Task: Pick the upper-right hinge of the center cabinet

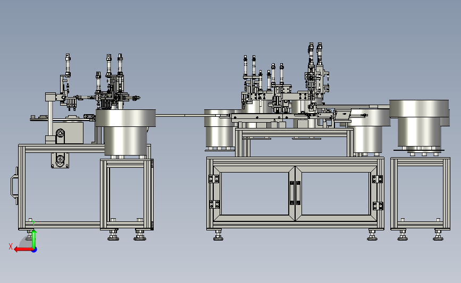Action: click(x=377, y=179)
